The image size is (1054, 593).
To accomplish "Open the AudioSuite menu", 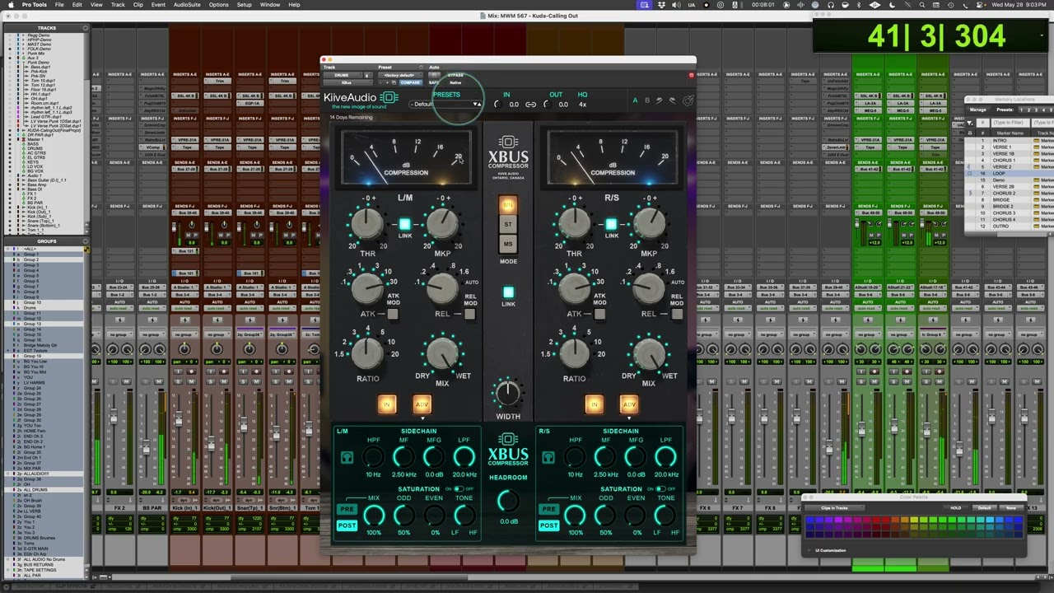I will tap(188, 4).
